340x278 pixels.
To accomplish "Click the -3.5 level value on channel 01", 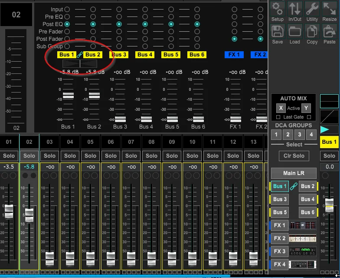I will coord(9,167).
